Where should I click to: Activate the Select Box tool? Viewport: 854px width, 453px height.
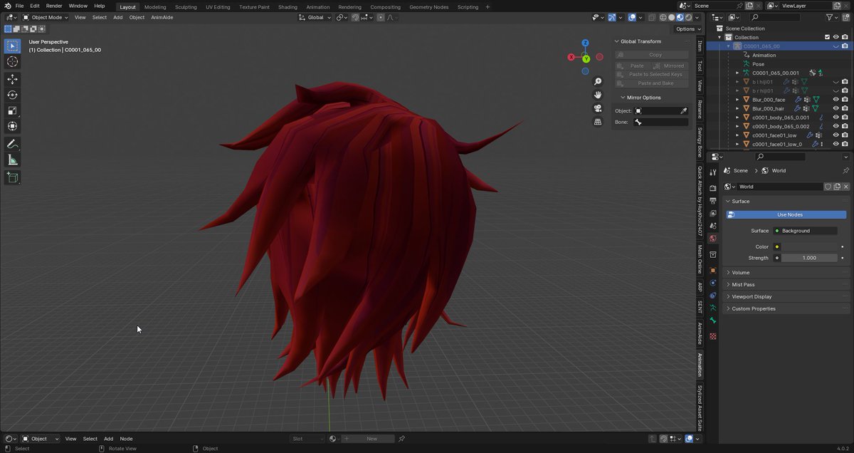[x=12, y=46]
